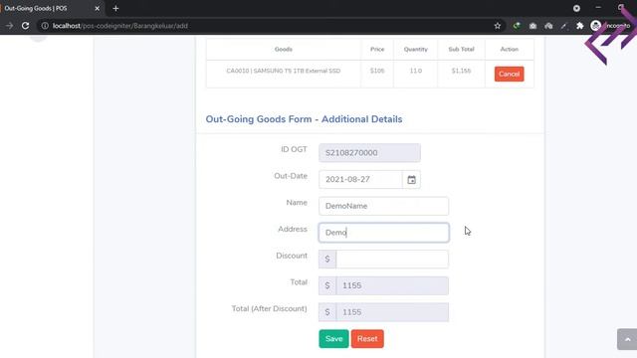
Task: Open the calendar picker for Out-Date
Action: [411, 179]
